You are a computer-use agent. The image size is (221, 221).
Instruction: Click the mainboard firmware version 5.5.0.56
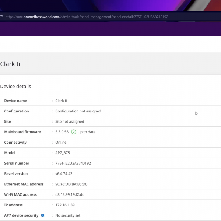pyautogui.click(x=62, y=132)
